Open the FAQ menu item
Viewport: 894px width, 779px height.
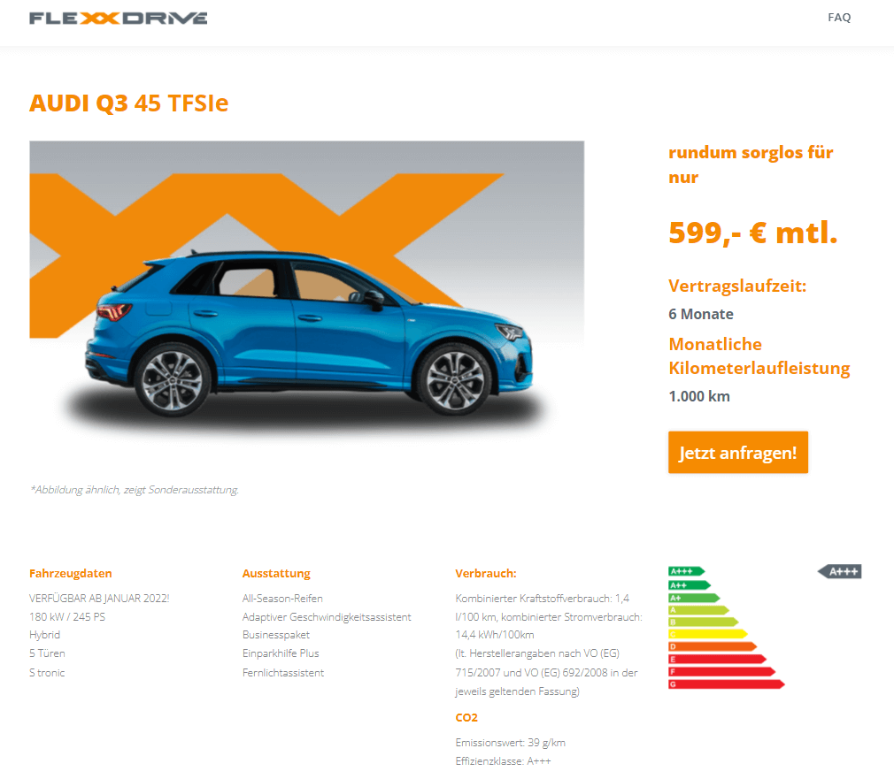coord(839,18)
